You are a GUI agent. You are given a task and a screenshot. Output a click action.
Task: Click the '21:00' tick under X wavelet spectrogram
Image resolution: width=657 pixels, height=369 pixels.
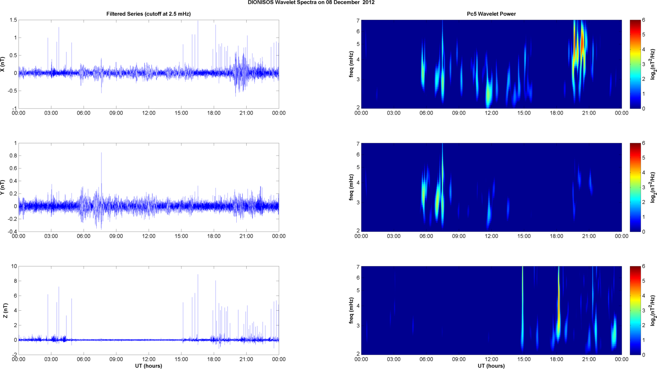[x=589, y=113]
